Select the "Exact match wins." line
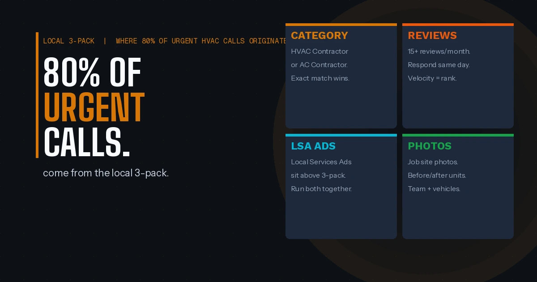 click(x=320, y=78)
